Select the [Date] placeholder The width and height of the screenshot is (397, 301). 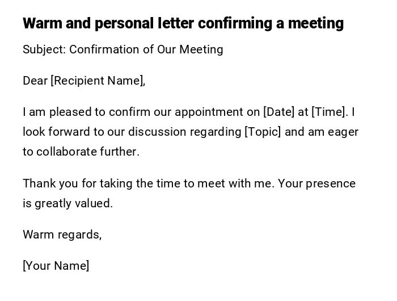(x=278, y=112)
